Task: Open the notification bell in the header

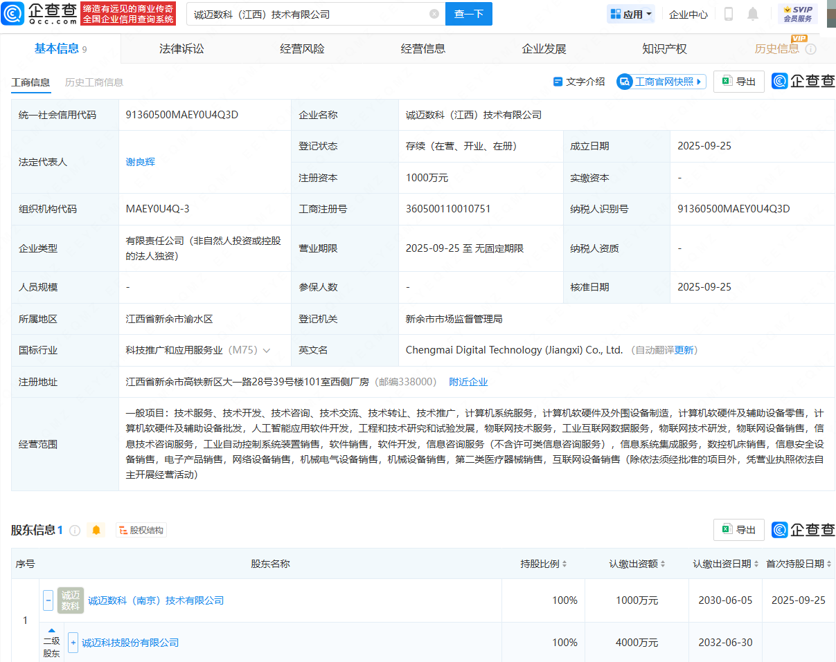Action: pos(753,14)
